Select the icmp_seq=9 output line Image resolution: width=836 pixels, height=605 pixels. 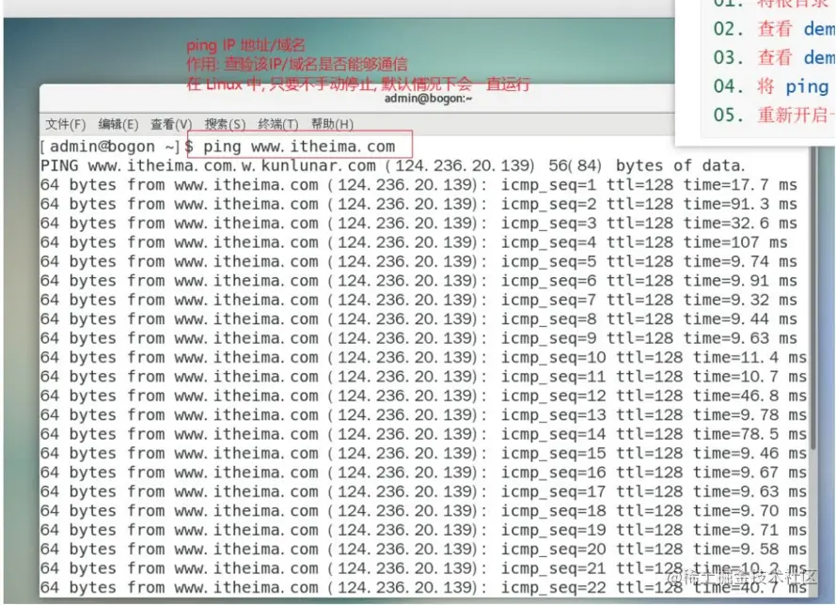coord(418,338)
